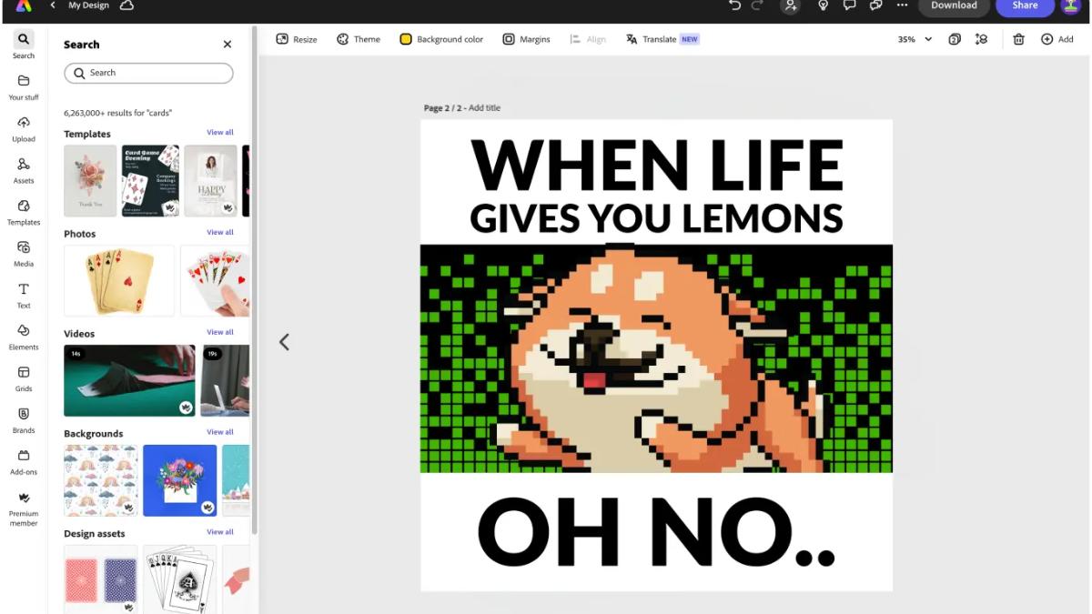The height and width of the screenshot is (614, 1092).
Task: Click View all next to Photos
Action: [220, 232]
